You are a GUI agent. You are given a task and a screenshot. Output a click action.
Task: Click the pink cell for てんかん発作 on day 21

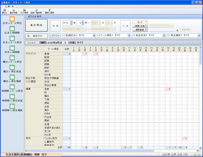coord(185,138)
